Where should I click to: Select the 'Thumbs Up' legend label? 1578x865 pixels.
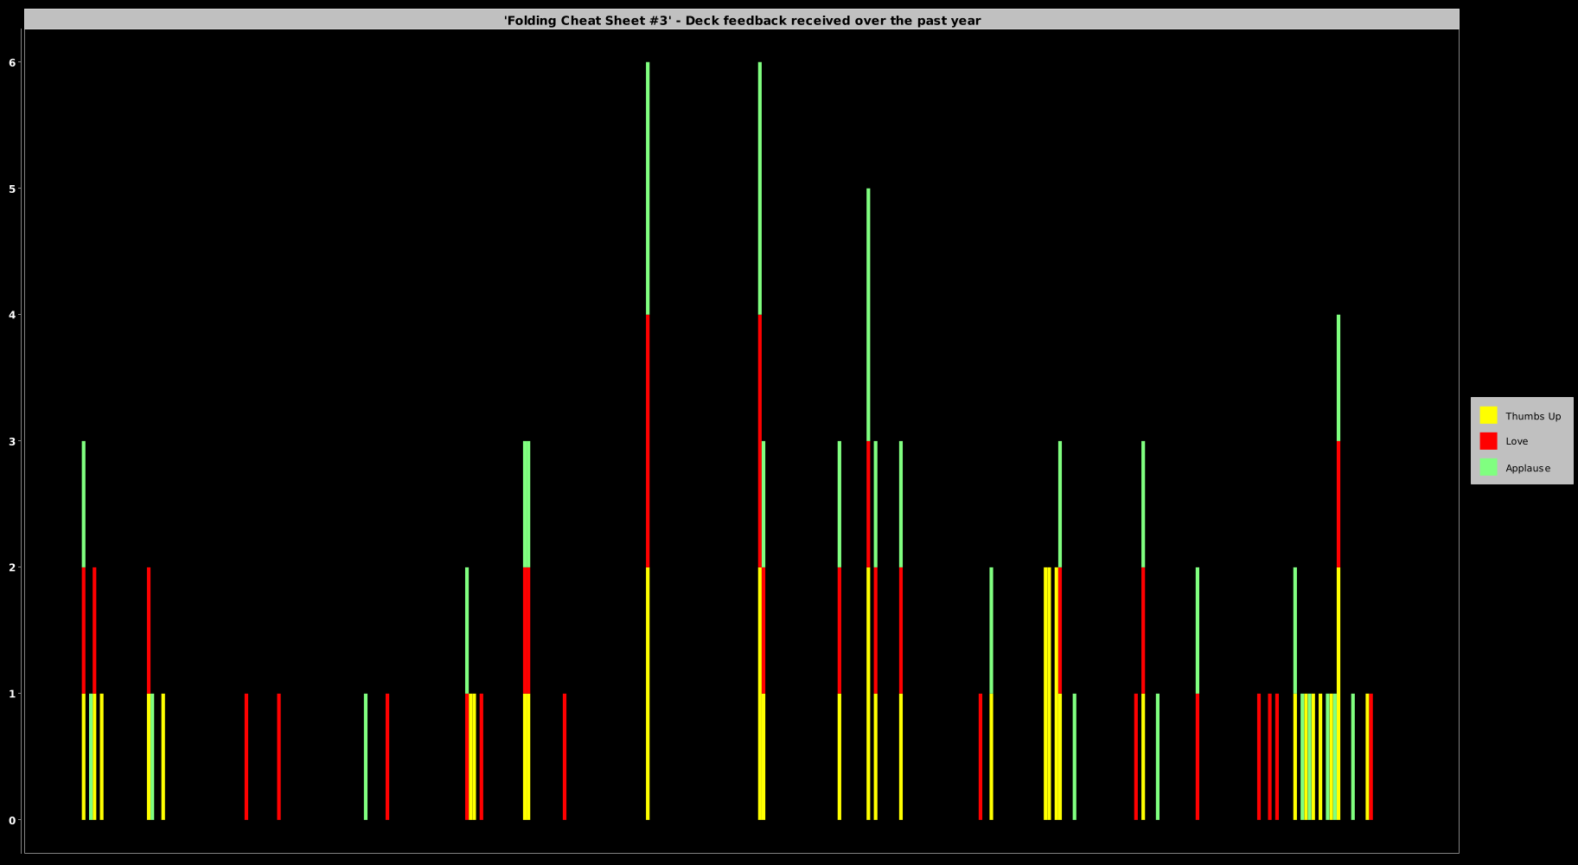1533,416
